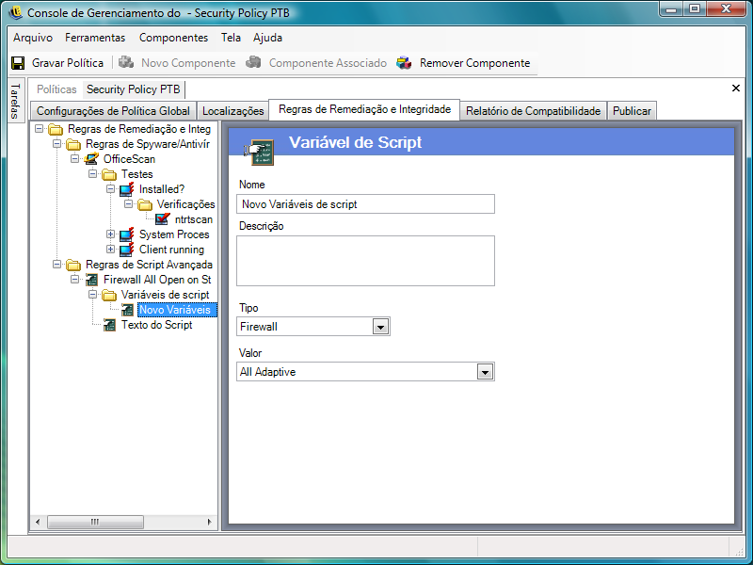Collapse the Regras de Spyware/Antivír node

pyautogui.click(x=57, y=144)
